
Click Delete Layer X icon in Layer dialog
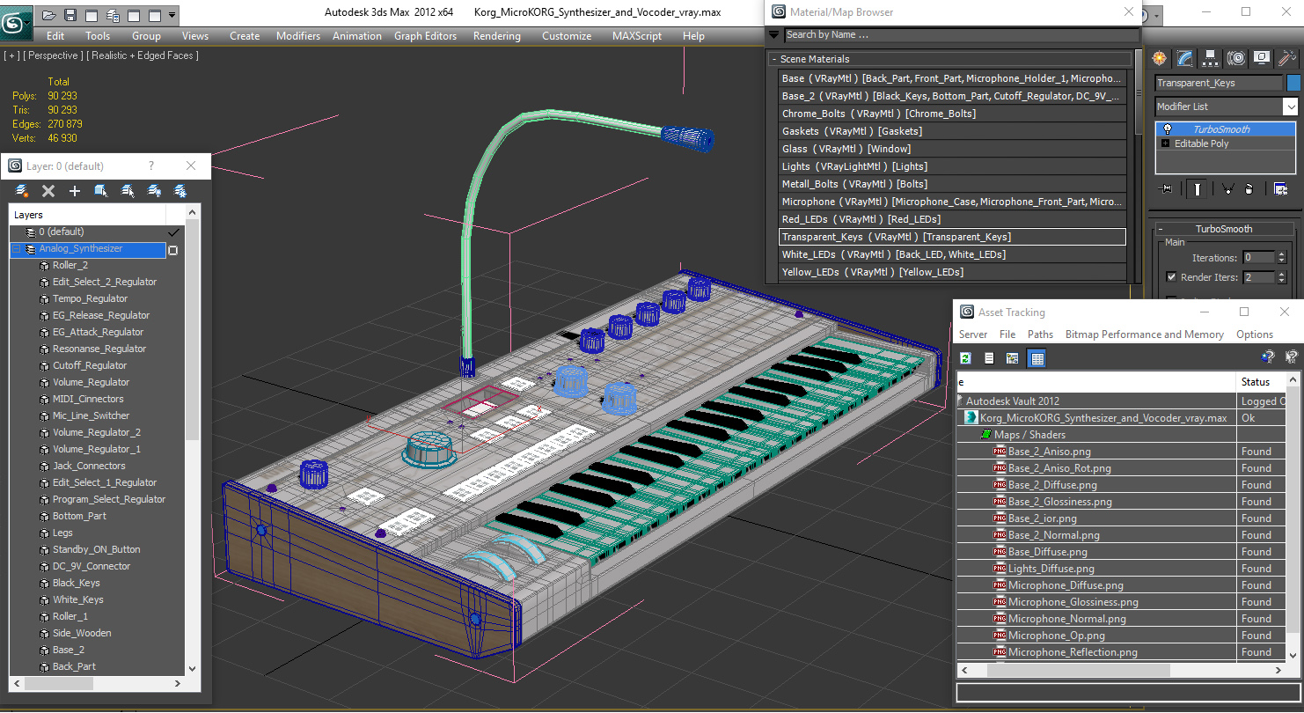pyautogui.click(x=48, y=190)
